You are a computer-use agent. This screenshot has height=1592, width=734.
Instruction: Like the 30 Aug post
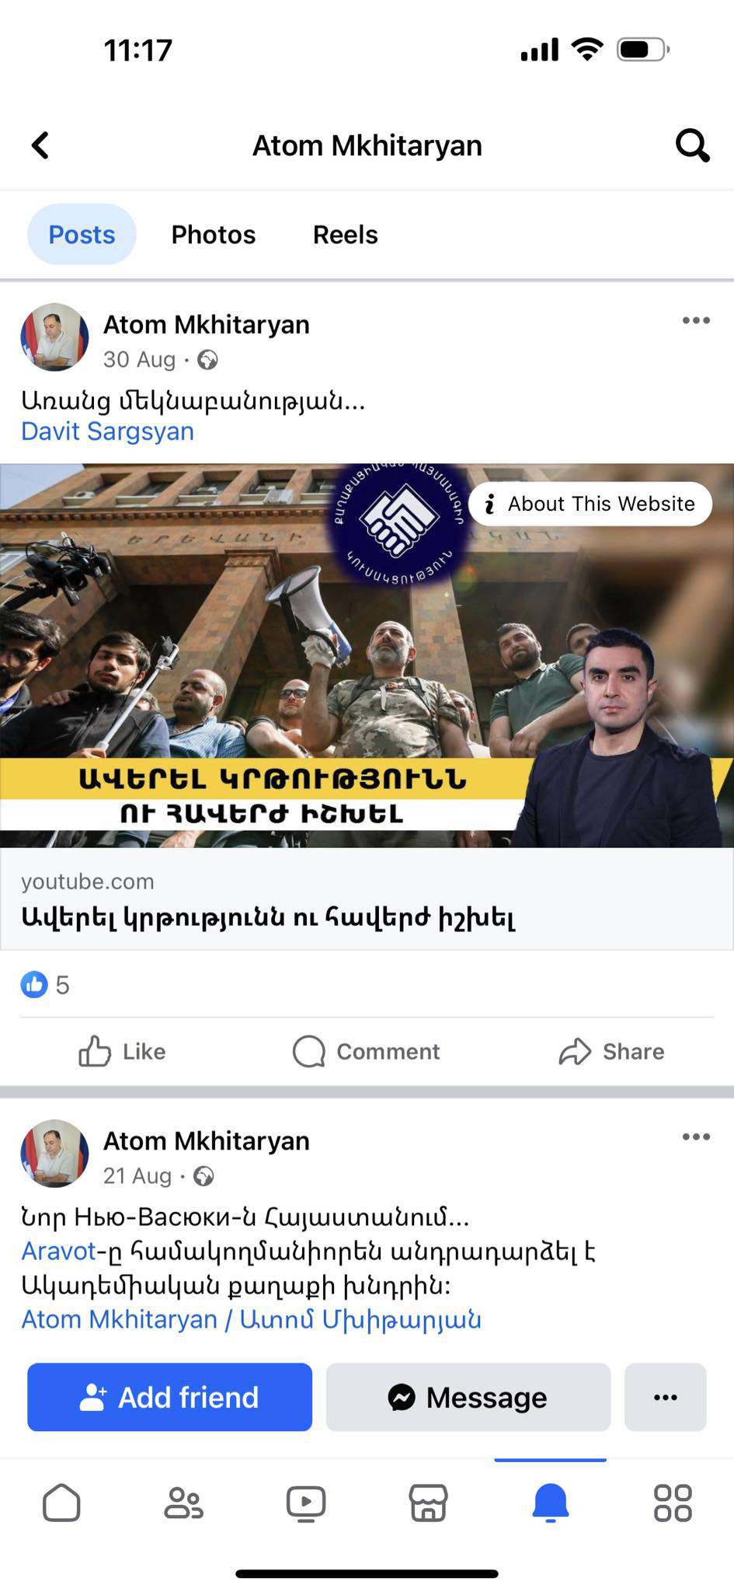pos(122,1052)
